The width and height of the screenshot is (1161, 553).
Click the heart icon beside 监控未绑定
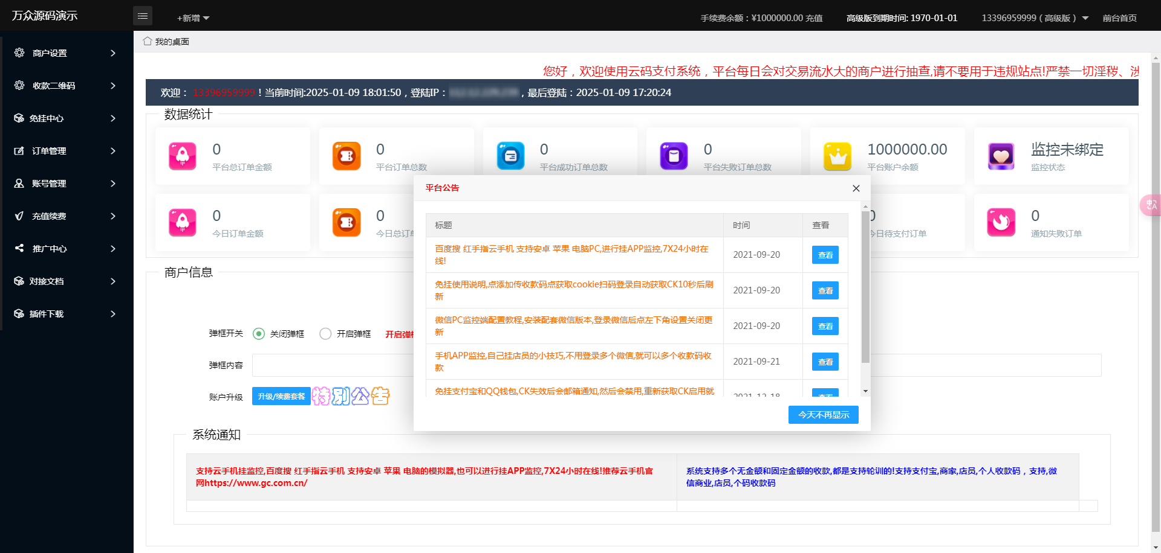[1001, 156]
